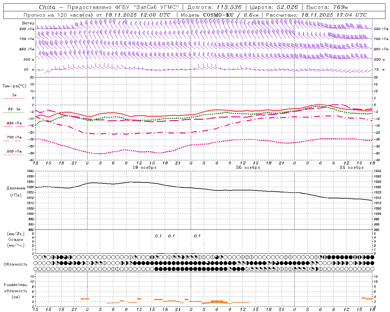Click the "Ветер" wind panel label

click(28, 23)
